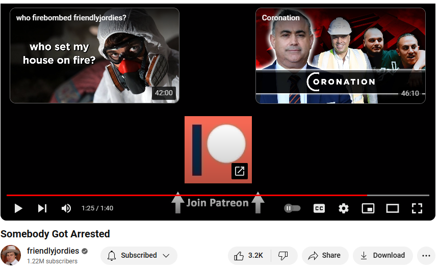Seek on the red video progress bar

[x=204, y=195]
